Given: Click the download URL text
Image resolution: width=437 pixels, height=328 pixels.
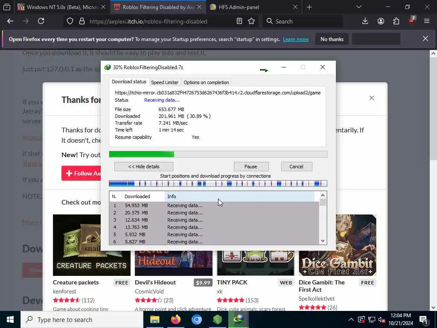Looking at the screenshot, I should tap(218, 93).
